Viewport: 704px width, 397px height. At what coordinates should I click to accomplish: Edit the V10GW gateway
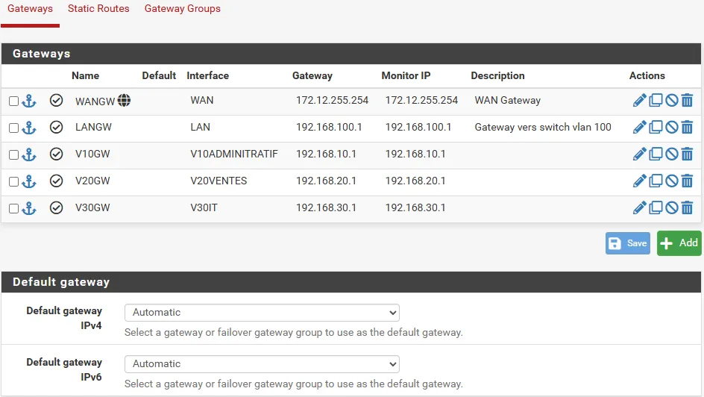tap(639, 154)
